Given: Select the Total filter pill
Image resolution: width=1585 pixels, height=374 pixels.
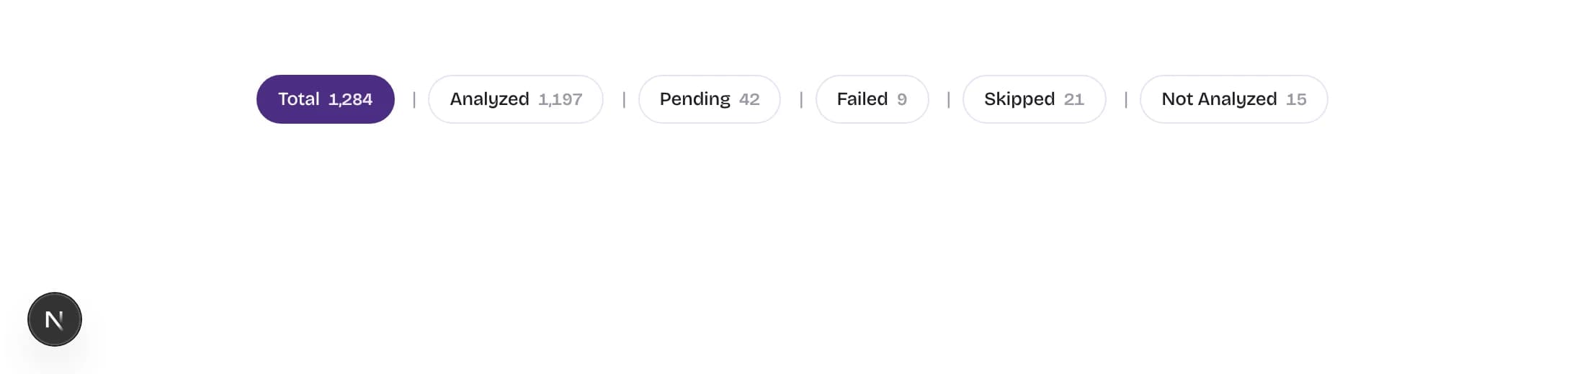Looking at the screenshot, I should click(x=326, y=99).
